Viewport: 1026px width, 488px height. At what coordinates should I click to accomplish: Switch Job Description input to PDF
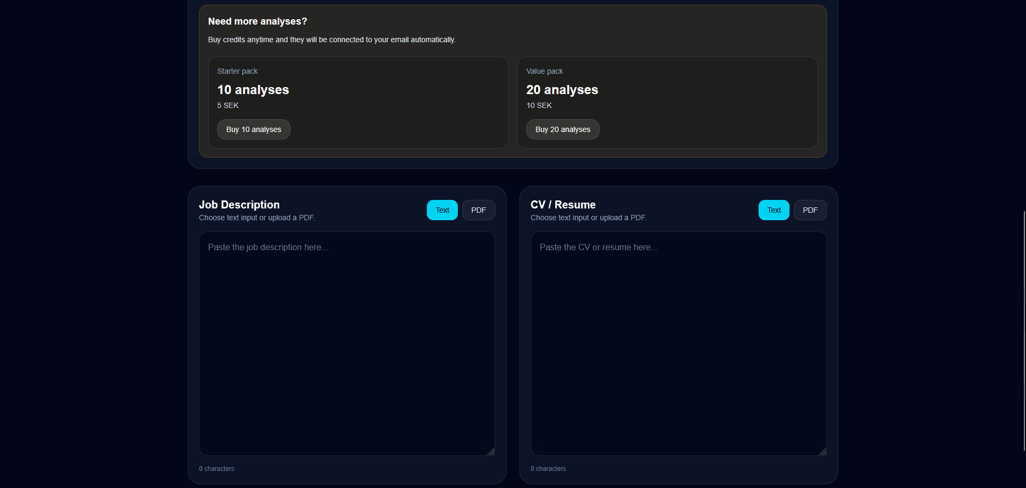(x=479, y=210)
